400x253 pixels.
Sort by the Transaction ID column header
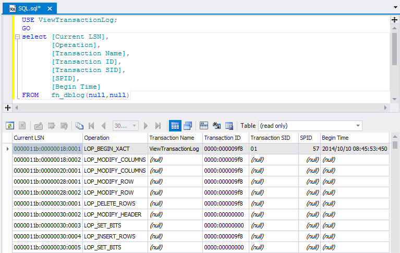pyautogui.click(x=226, y=138)
